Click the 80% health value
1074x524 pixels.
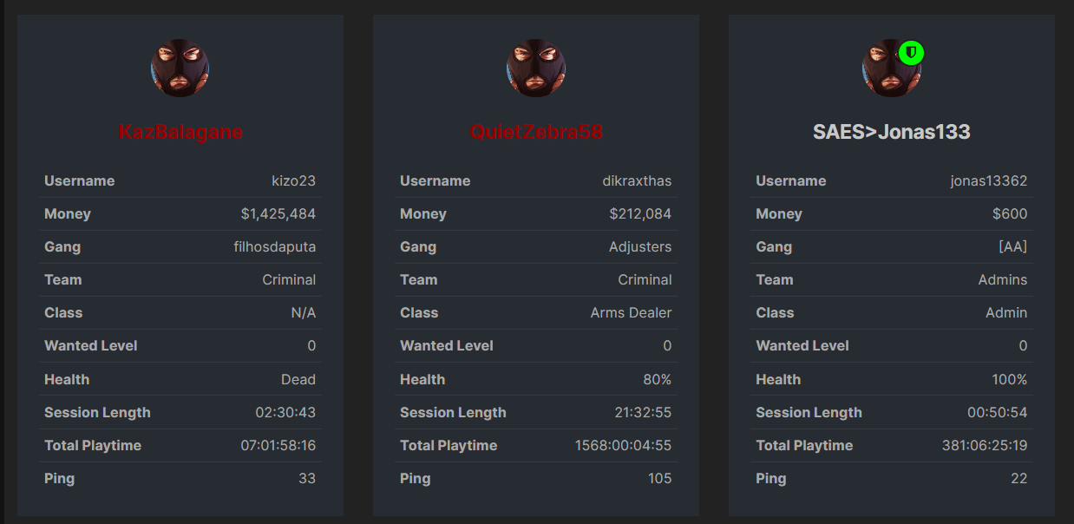657,379
